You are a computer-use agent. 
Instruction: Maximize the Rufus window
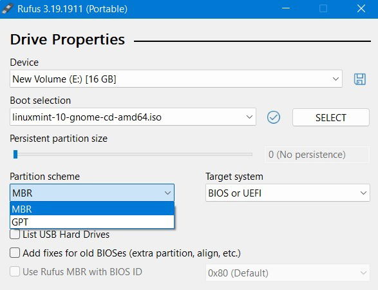pyautogui.click(x=323, y=8)
